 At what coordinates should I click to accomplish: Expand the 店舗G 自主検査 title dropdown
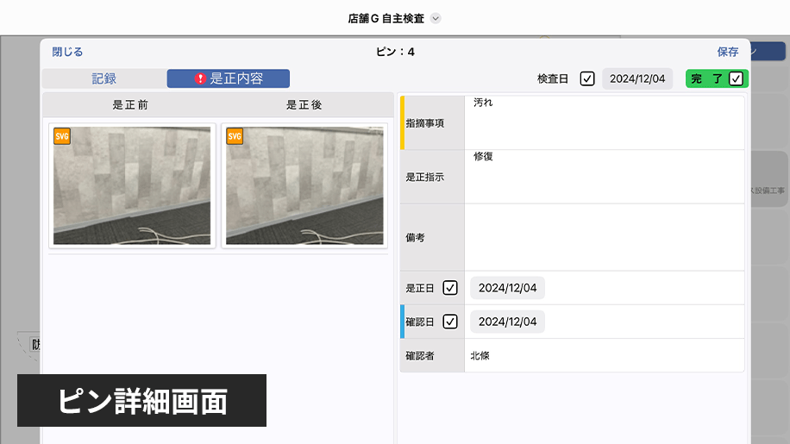[436, 18]
